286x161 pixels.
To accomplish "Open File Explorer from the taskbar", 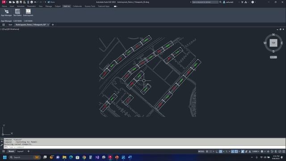I will coord(64,157).
